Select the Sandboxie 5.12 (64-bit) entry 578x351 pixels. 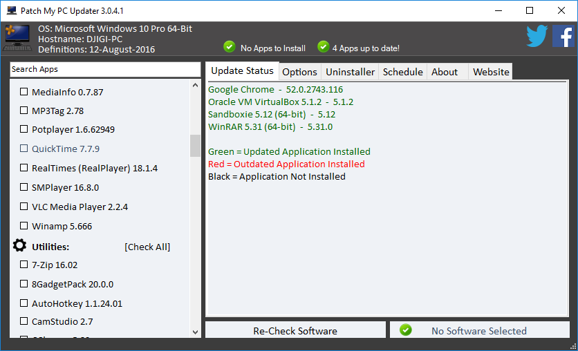click(272, 115)
